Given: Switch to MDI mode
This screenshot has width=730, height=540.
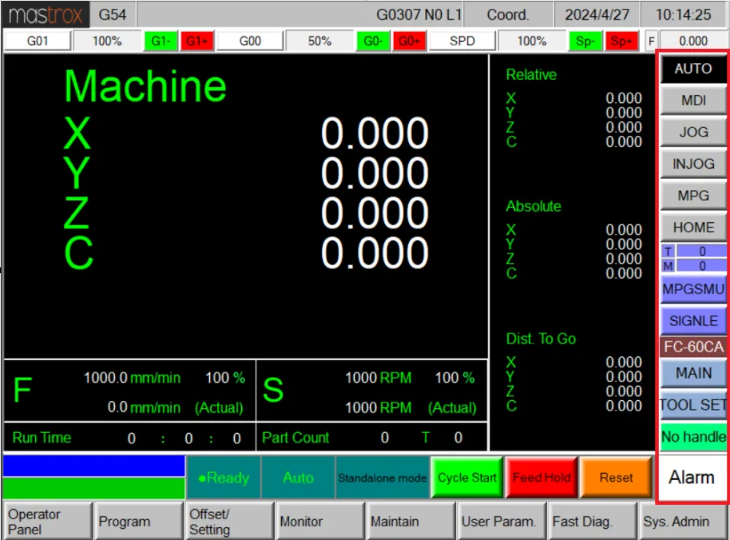Looking at the screenshot, I should (693, 101).
